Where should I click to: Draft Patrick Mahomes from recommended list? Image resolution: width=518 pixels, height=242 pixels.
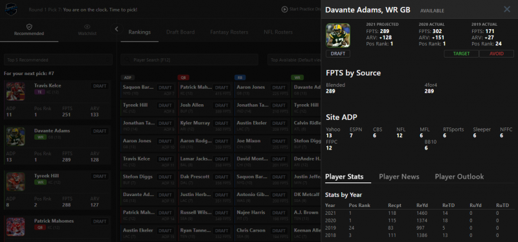100,221
